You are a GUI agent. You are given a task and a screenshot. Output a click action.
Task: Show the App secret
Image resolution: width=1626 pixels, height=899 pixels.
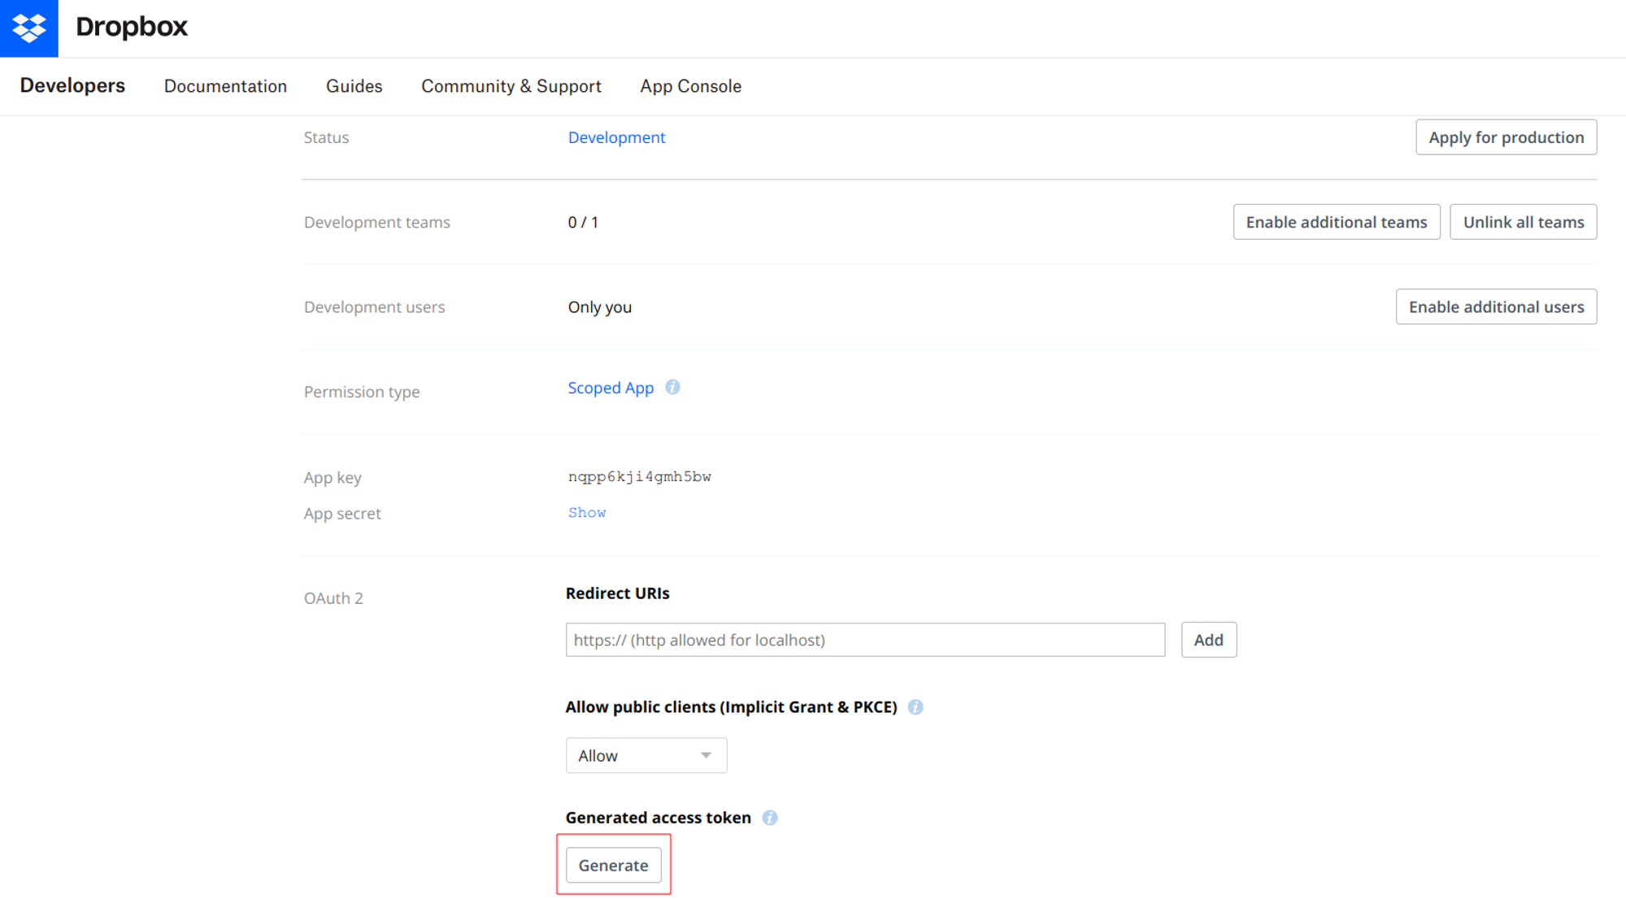[587, 512]
